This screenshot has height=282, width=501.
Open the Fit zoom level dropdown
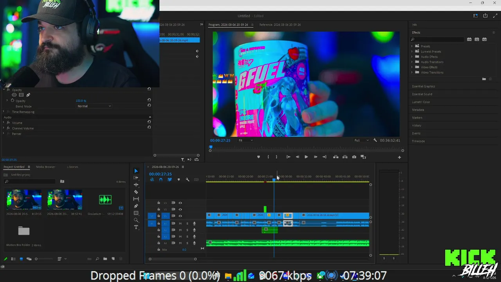point(246,140)
